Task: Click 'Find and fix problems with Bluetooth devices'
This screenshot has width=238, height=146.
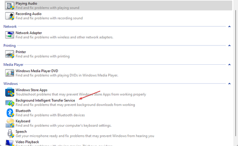Action: (x=50, y=115)
